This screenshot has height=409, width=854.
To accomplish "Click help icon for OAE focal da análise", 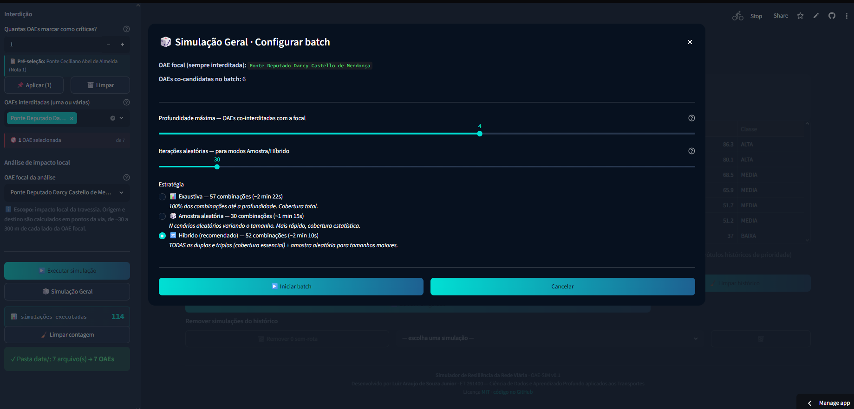I will 126,178.
